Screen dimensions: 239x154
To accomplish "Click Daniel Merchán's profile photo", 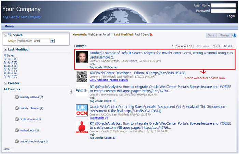I will pyautogui.click(x=82, y=57).
